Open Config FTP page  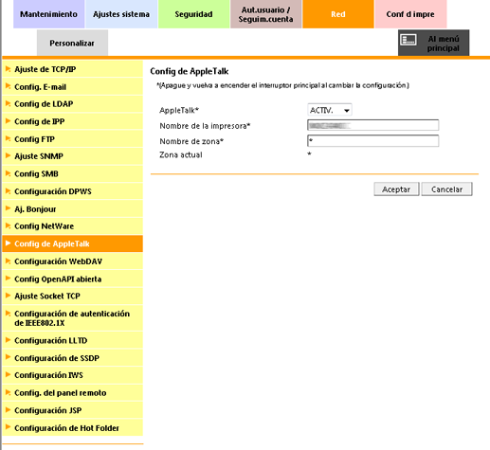point(72,139)
